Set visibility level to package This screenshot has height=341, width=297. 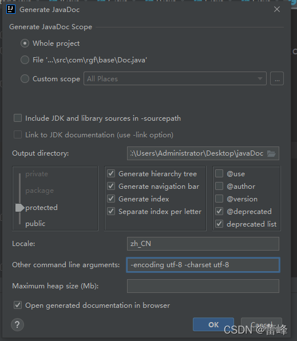click(x=39, y=191)
